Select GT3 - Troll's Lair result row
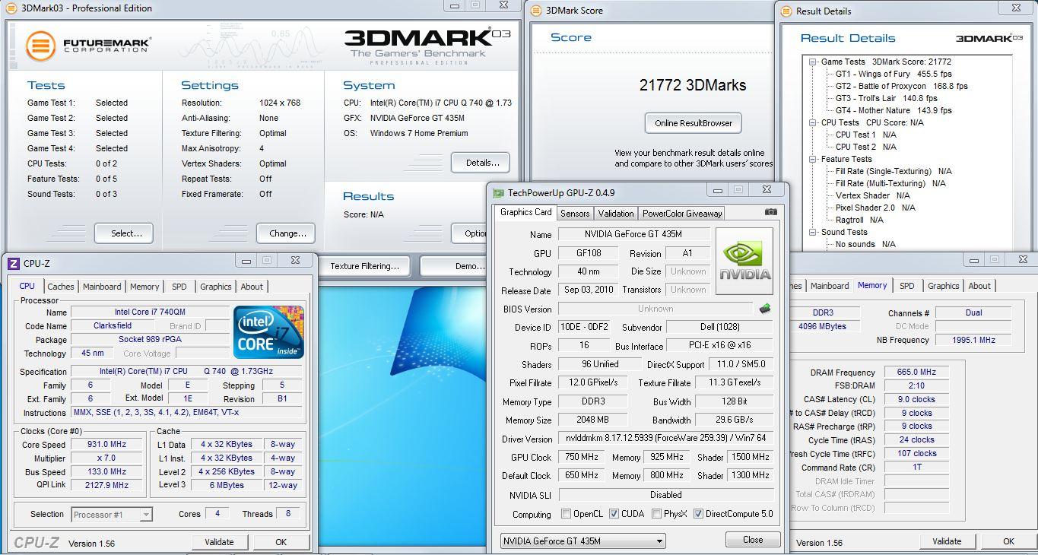1038x555 pixels. click(887, 98)
